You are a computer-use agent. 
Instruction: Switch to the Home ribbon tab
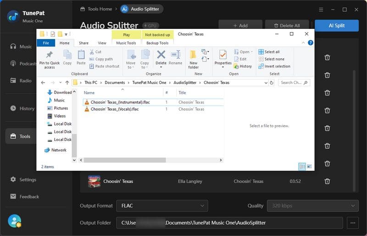click(64, 43)
